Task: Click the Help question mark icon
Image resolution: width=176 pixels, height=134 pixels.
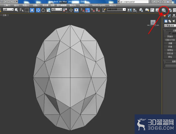Action: pos(168,2)
